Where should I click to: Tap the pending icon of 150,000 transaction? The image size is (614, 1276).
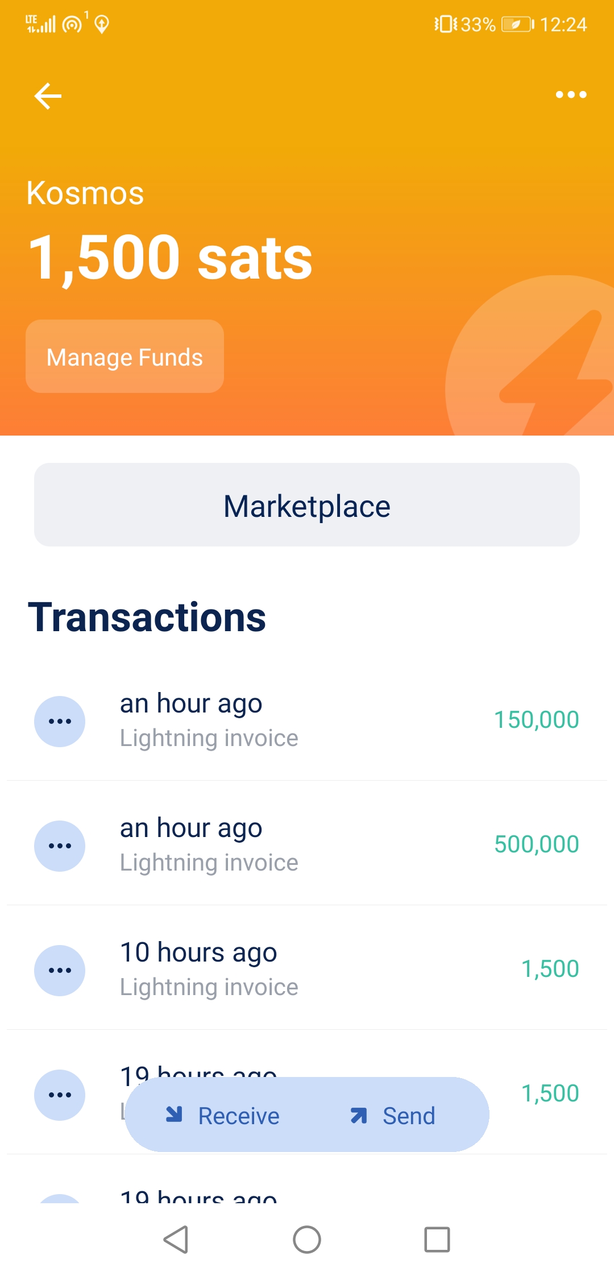[x=60, y=721]
